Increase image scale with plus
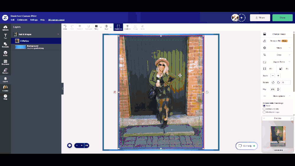 [278, 76]
